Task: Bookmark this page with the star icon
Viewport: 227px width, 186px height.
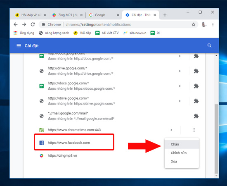Action: [194, 24]
